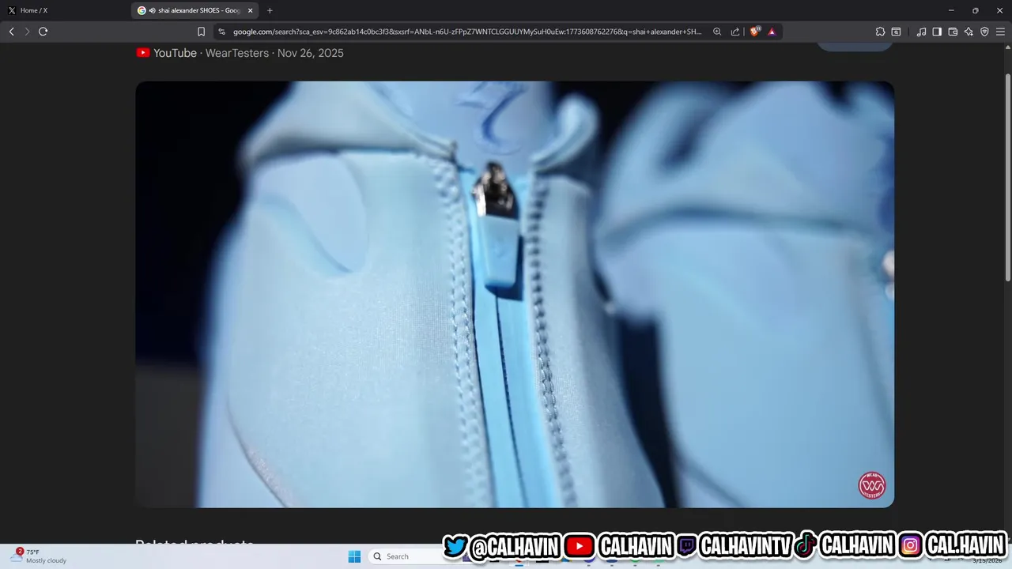1012x569 pixels.
Task: Close the shai alexander SHOES tab
Action: (251, 10)
